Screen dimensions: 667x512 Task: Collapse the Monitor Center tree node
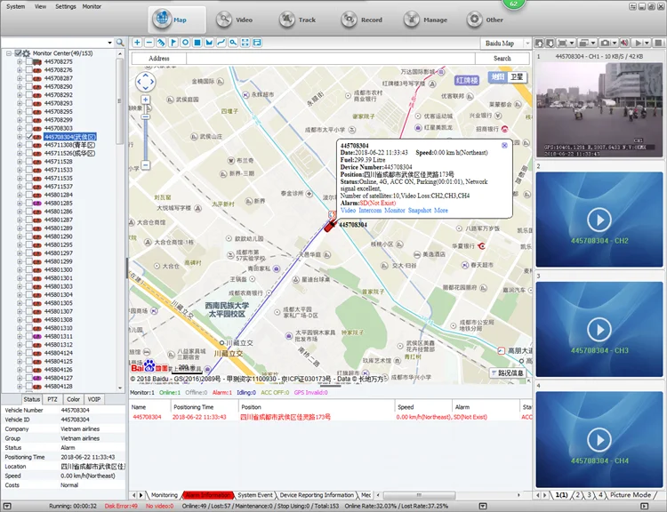click(8, 54)
